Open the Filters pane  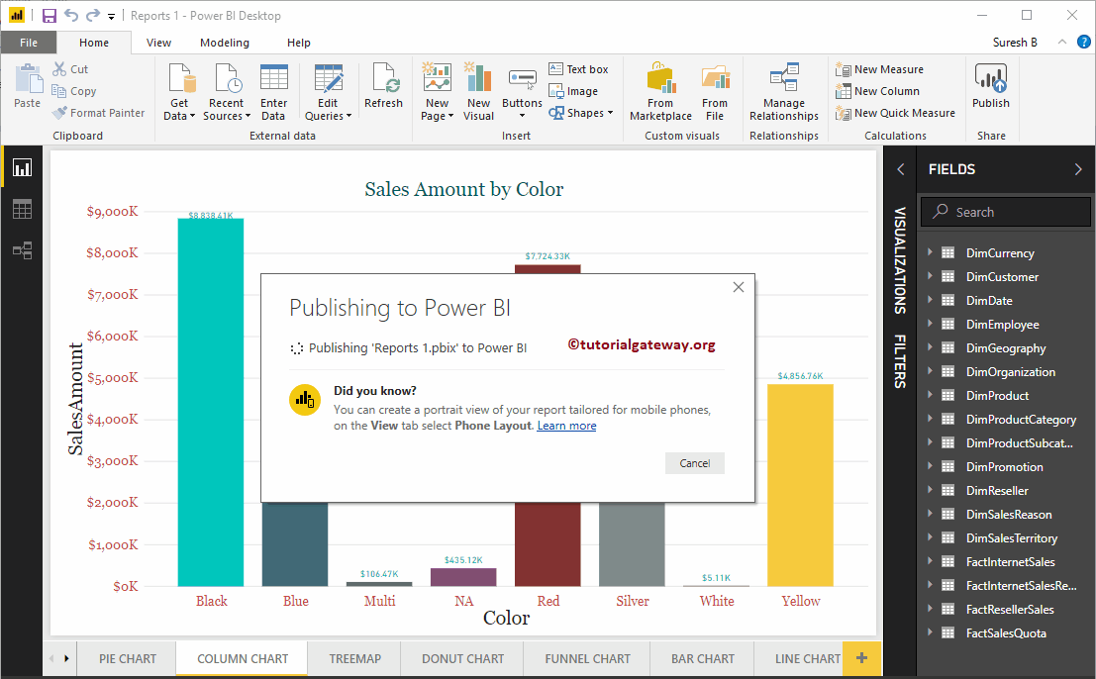pyautogui.click(x=900, y=361)
